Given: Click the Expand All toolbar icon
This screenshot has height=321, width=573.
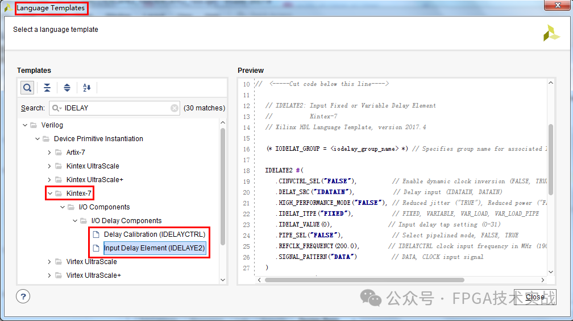Looking at the screenshot, I should (67, 88).
